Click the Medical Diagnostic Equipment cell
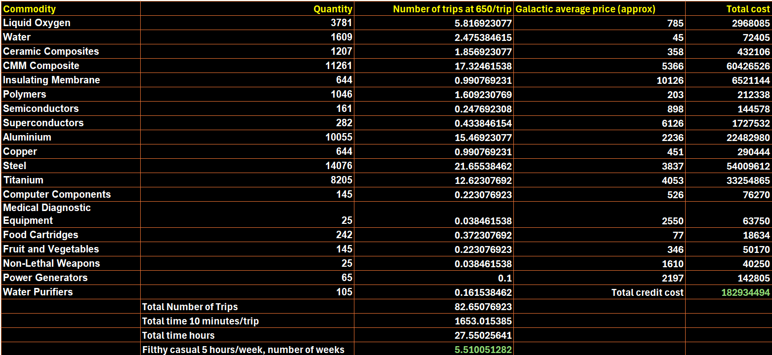This screenshot has width=772, height=355. point(71,214)
